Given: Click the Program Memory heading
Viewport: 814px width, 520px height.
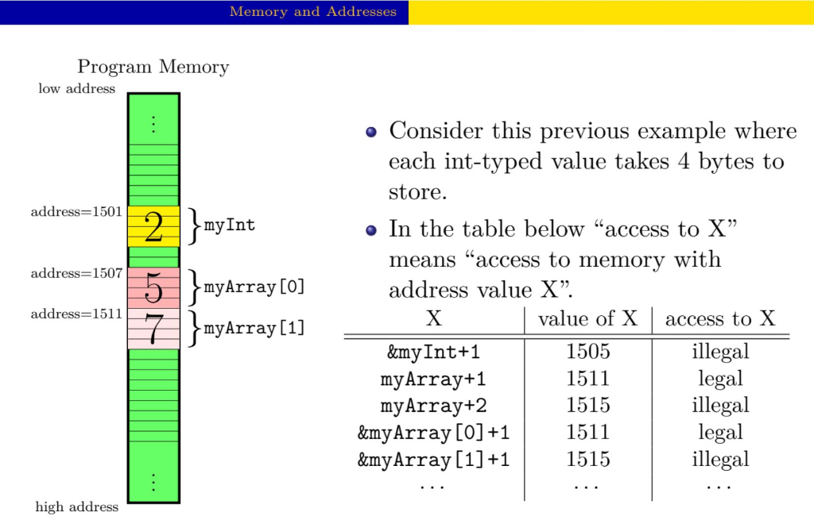Looking at the screenshot, I should [153, 67].
